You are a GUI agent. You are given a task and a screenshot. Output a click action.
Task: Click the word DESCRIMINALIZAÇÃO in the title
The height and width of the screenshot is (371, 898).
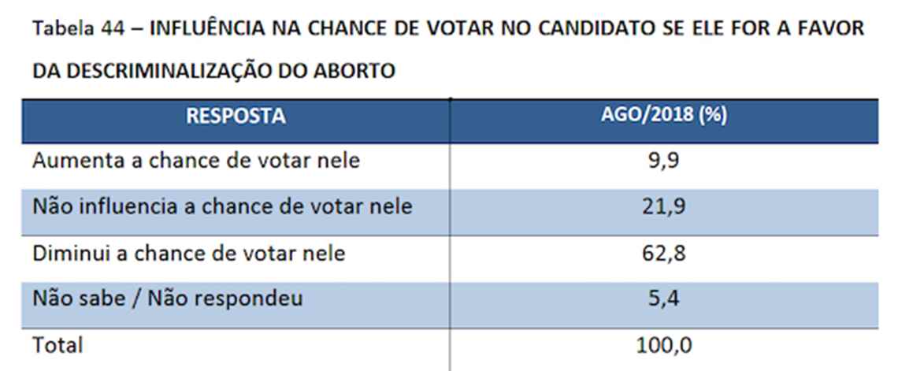pyautogui.click(x=175, y=71)
